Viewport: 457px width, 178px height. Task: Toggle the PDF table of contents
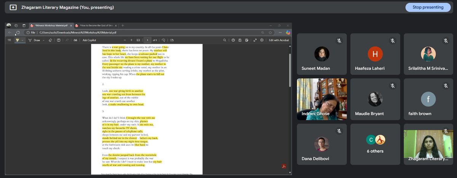tap(10, 40)
